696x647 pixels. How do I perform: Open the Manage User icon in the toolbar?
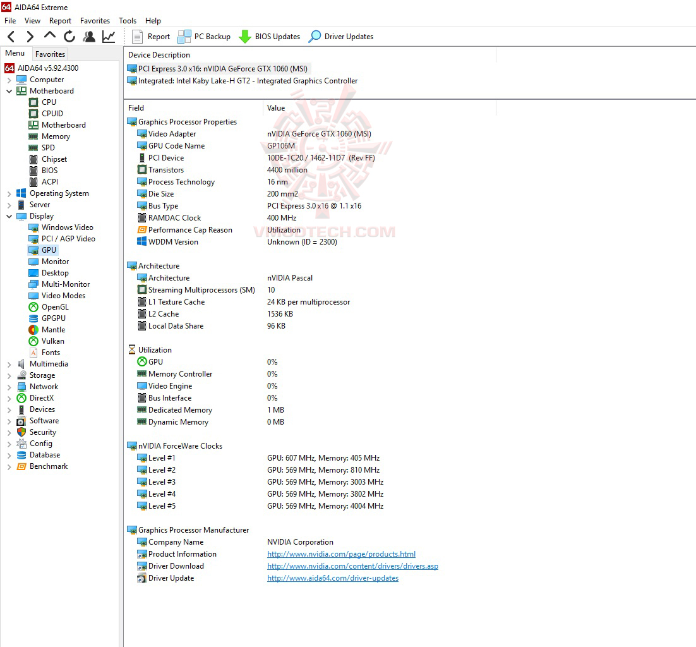point(89,37)
